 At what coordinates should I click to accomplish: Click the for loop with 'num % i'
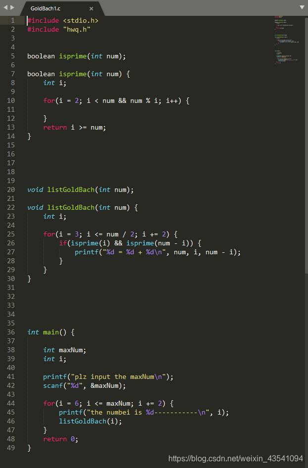[x=116, y=101]
